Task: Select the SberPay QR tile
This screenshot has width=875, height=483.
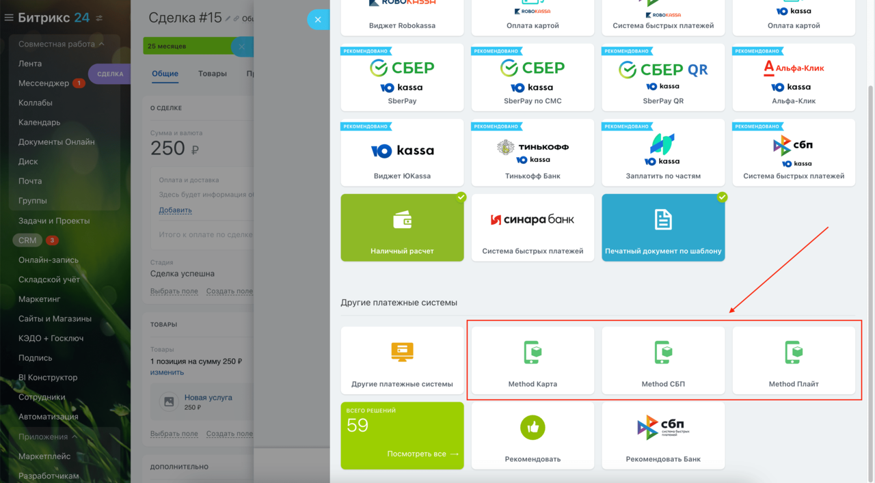Action: tap(663, 77)
